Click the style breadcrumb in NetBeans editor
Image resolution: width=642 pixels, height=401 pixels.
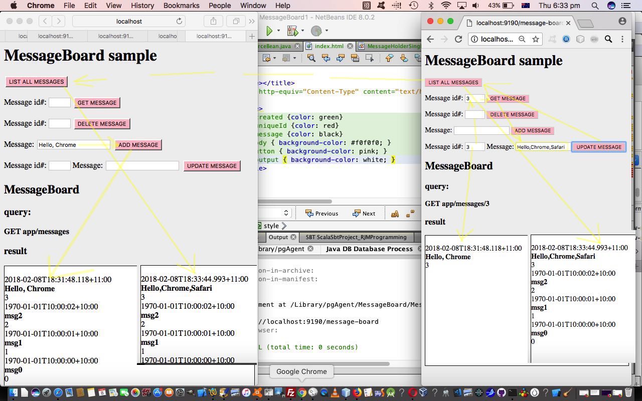tap(271, 226)
